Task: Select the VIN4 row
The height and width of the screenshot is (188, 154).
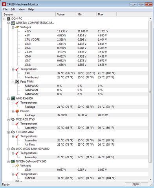Action: click(86, 48)
